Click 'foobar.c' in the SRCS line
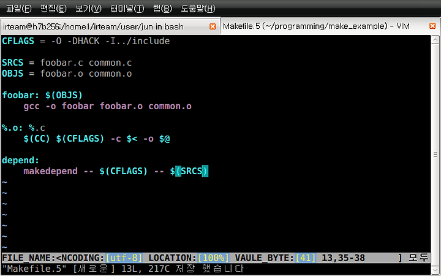 tap(62, 63)
